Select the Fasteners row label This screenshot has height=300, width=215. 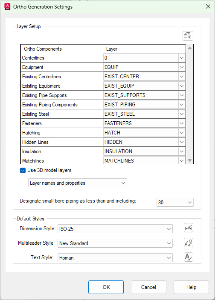point(32,123)
